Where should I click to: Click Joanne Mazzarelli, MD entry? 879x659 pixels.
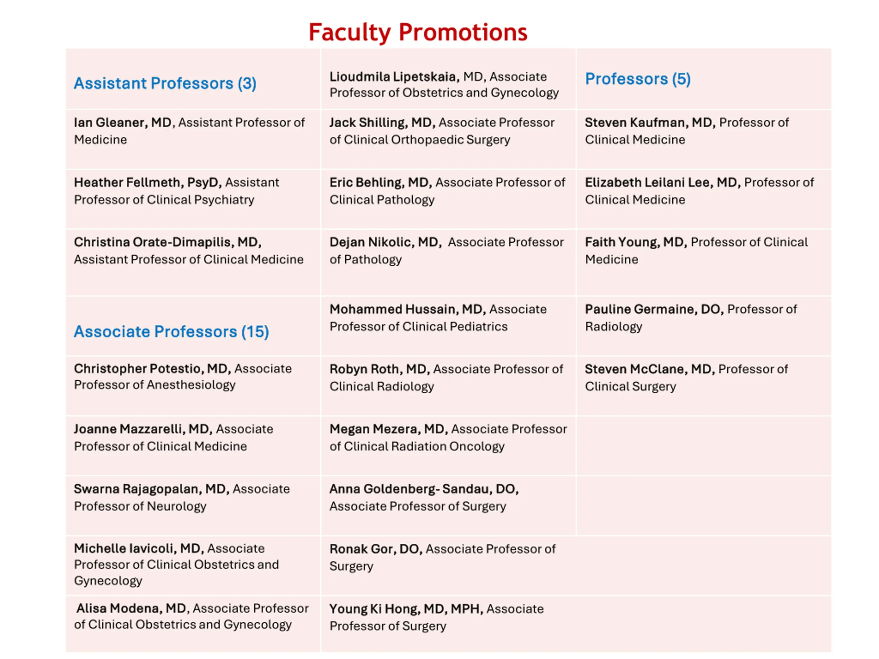point(173,437)
